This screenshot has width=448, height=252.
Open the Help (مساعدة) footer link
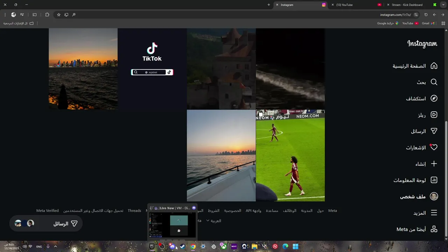coord(272,211)
